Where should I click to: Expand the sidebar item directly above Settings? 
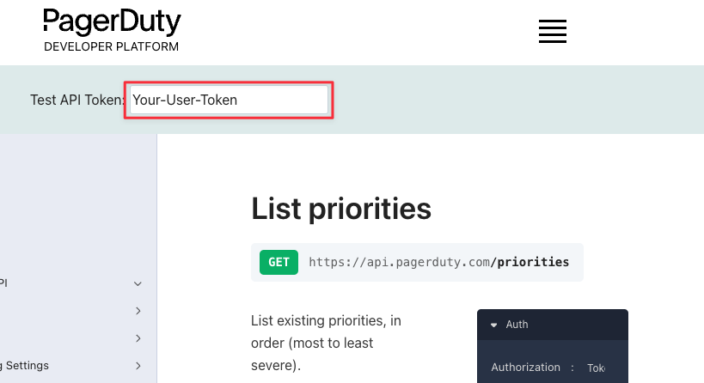(138, 338)
